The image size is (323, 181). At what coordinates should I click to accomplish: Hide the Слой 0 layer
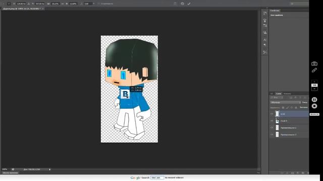[x=272, y=121]
